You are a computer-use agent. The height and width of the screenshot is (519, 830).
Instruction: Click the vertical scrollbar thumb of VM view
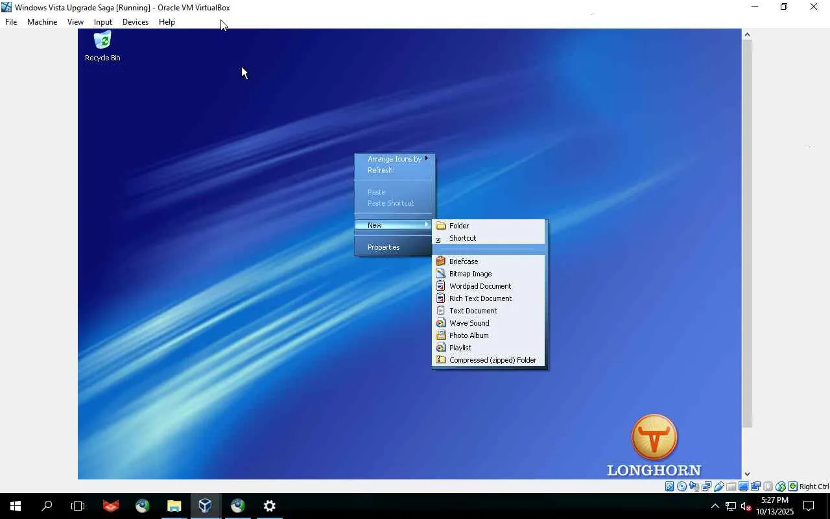[x=747, y=234]
